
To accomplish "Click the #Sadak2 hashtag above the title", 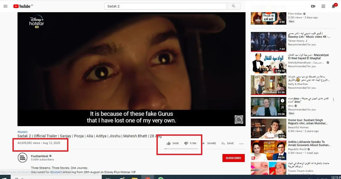I will point(23,132).
